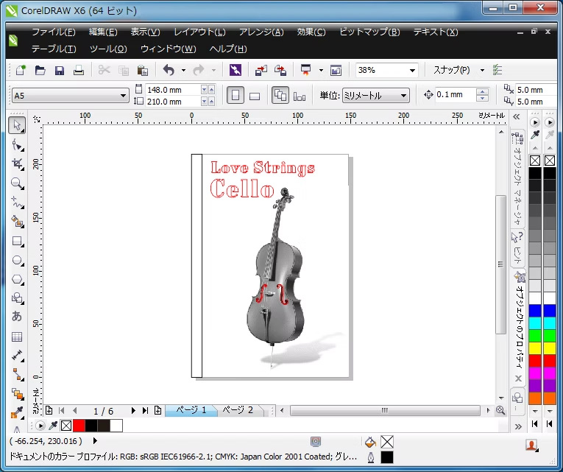Image resolution: width=563 pixels, height=472 pixels.
Task: Open the ファイル(F) menu
Action: 53,32
